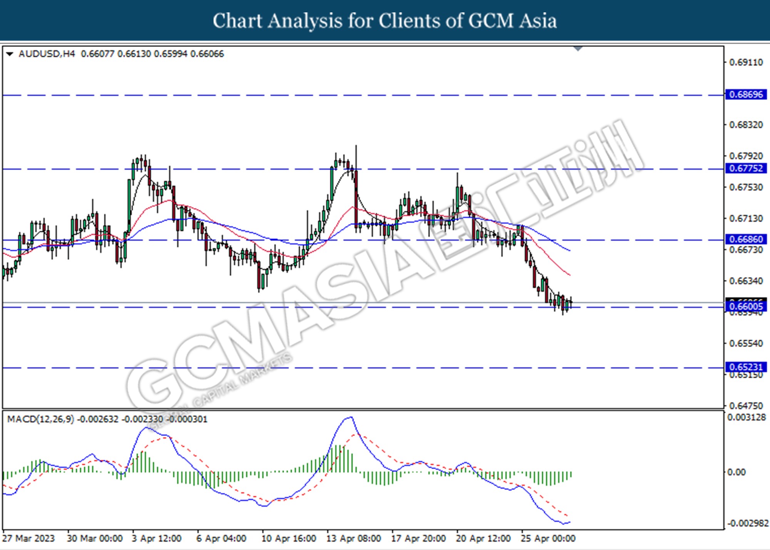The width and height of the screenshot is (770, 550).
Task: Click the MACD(12,26,9) indicator label
Action: tap(40, 419)
